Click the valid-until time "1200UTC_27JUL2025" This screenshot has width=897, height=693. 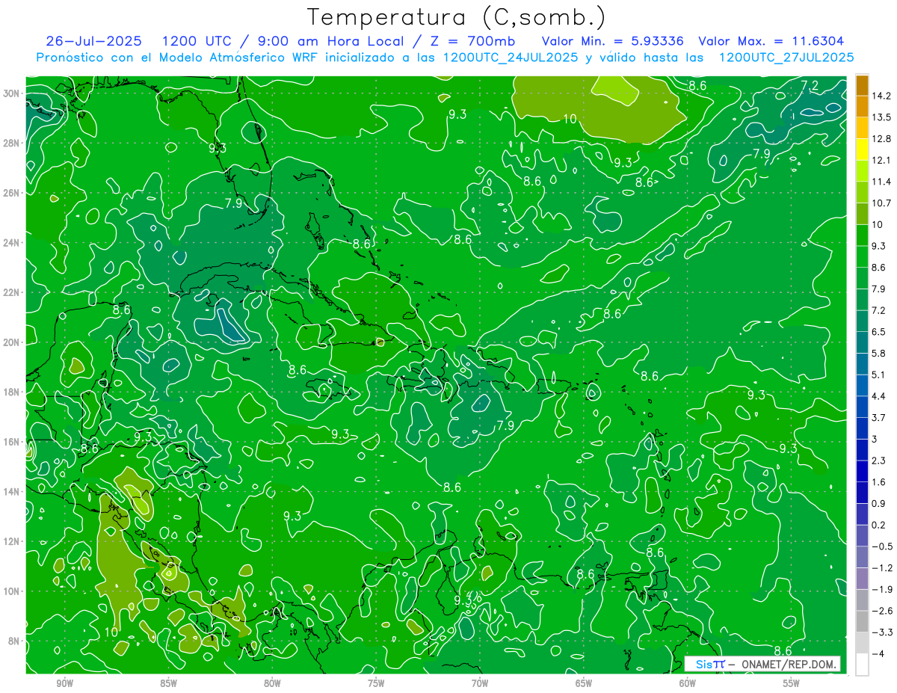click(786, 57)
